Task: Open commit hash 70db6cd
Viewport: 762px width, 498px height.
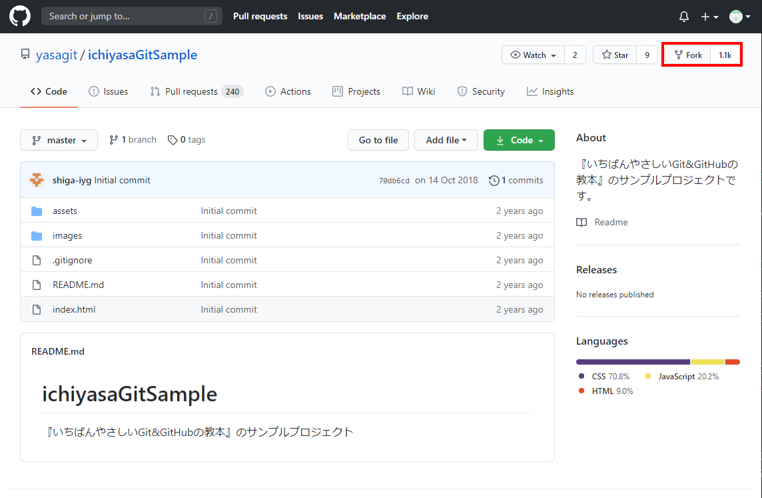Action: pyautogui.click(x=394, y=181)
